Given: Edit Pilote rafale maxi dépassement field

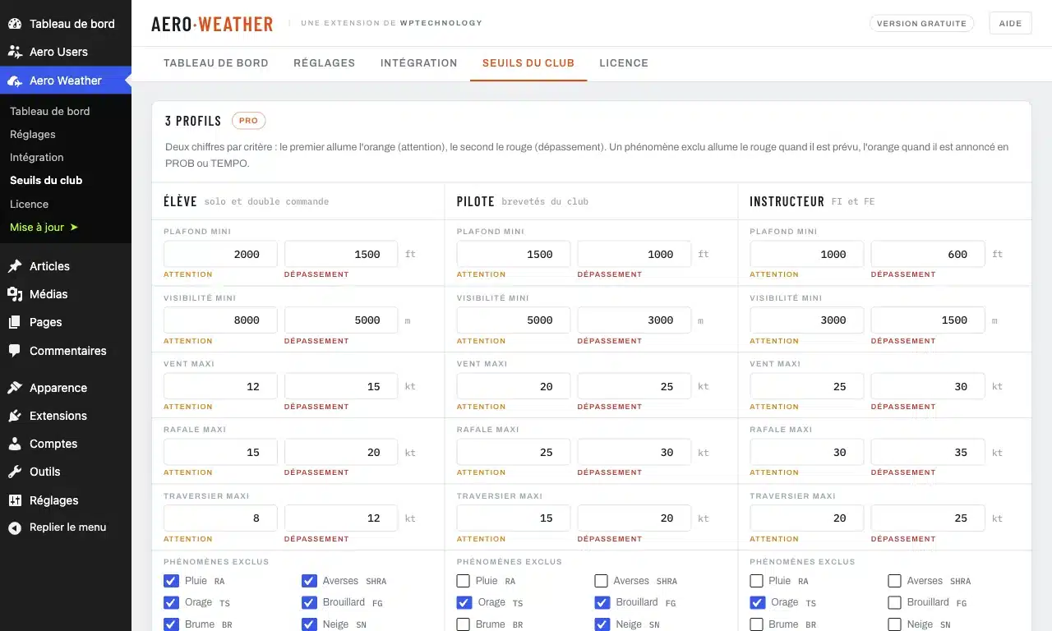Looking at the screenshot, I should (x=634, y=453).
